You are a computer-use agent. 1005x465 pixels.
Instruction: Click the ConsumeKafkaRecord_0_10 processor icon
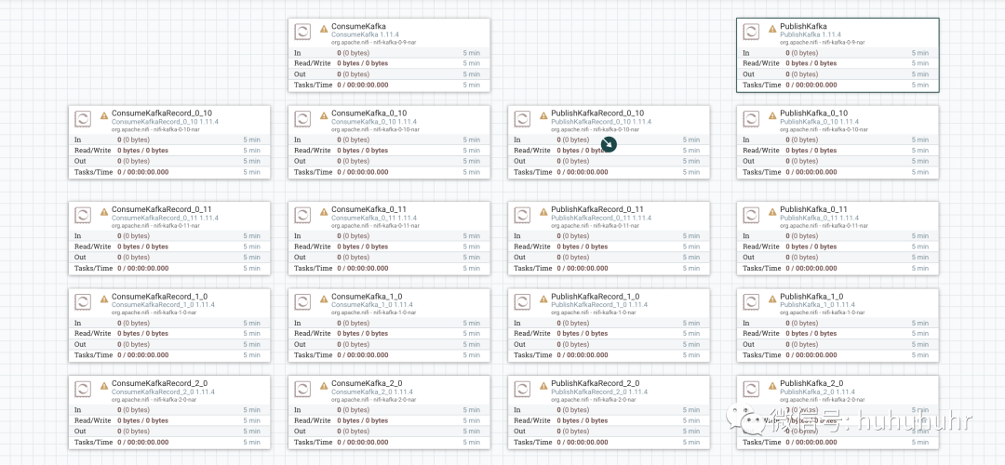(83, 118)
